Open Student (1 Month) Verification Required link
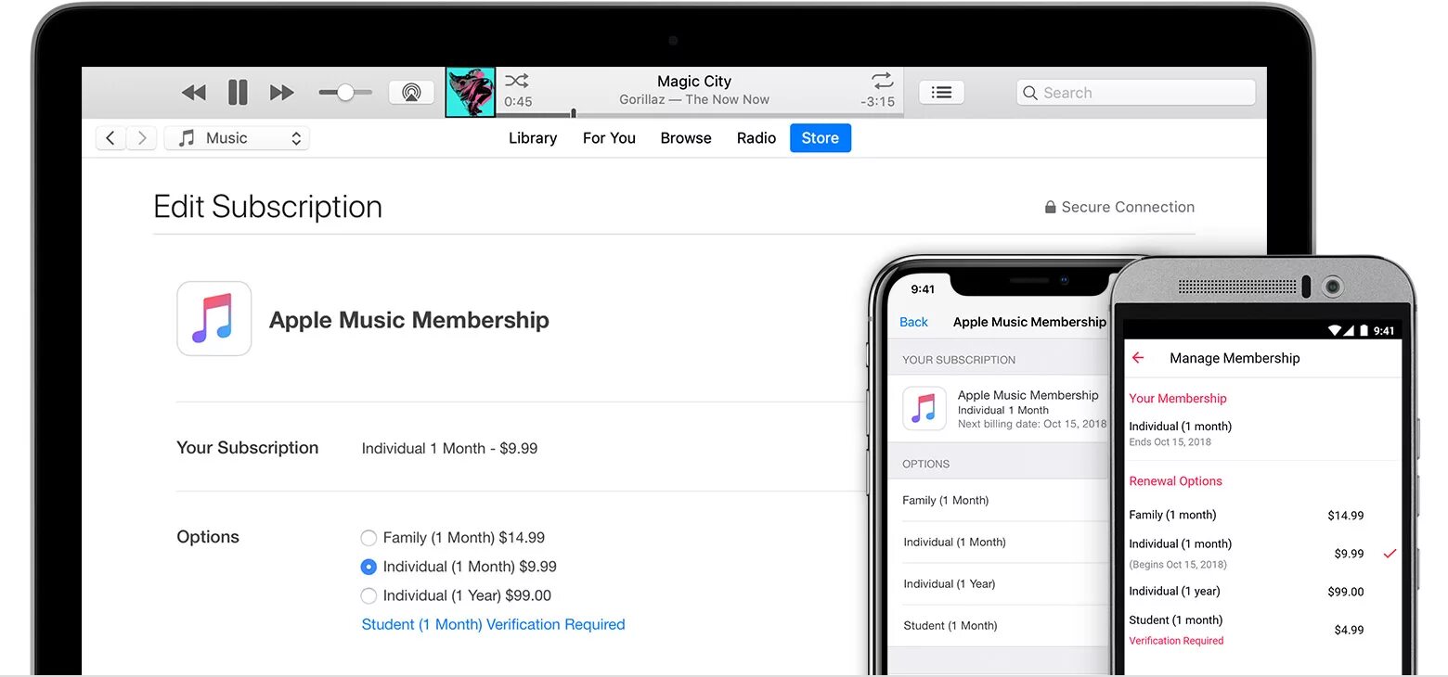 pyautogui.click(x=493, y=624)
